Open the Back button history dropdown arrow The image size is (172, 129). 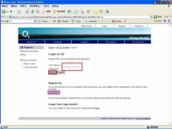tap(14, 11)
